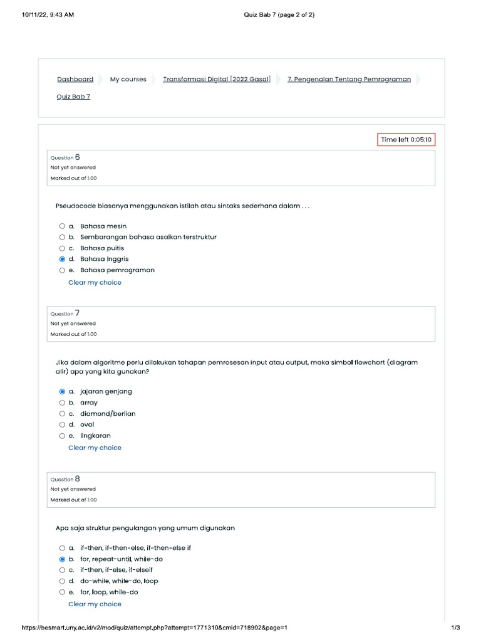Select 'Bahasa pemrograman' radio option
The width and height of the screenshot is (481, 642).
click(62, 270)
